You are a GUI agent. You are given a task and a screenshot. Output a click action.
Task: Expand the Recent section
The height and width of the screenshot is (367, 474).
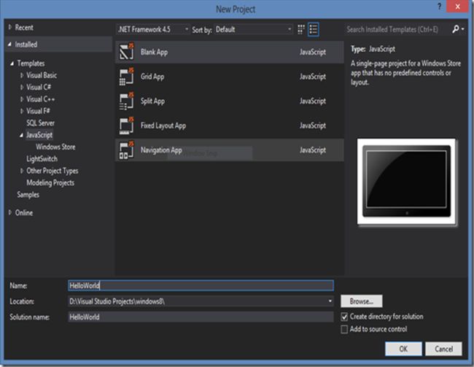pyautogui.click(x=10, y=27)
